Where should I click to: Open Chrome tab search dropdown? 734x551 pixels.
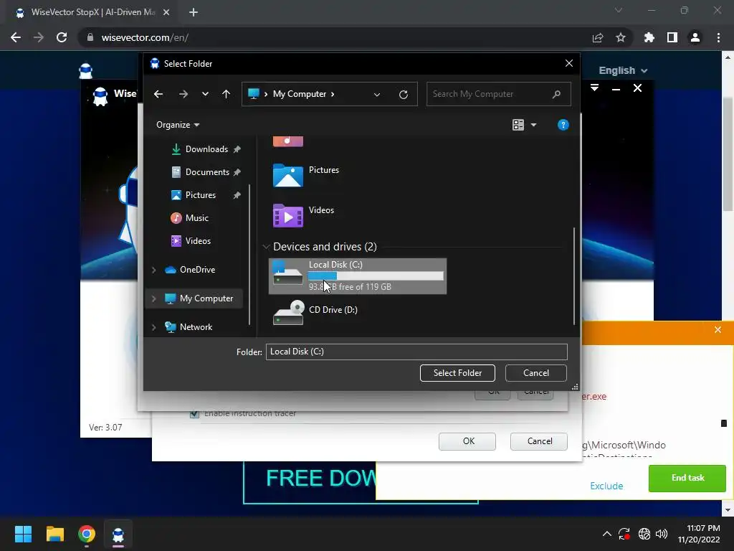click(x=619, y=10)
